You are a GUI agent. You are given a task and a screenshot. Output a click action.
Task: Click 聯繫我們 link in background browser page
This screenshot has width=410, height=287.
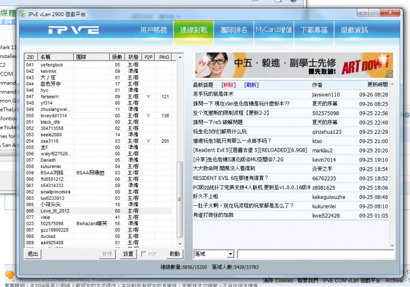point(308,281)
